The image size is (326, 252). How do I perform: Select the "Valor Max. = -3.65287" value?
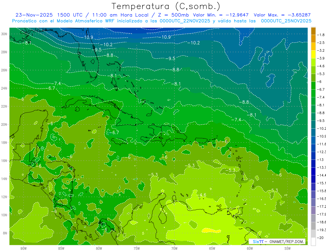click(282, 15)
